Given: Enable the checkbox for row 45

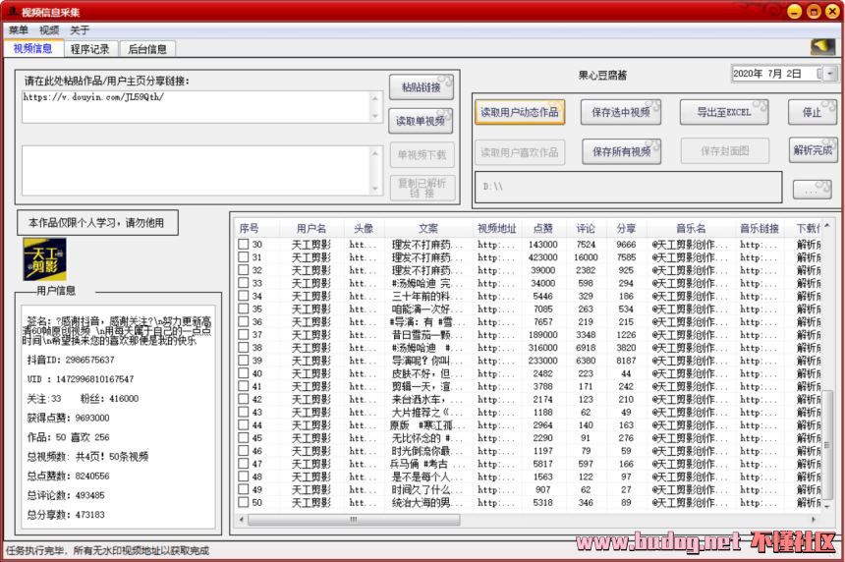Looking at the screenshot, I should click(x=244, y=438).
